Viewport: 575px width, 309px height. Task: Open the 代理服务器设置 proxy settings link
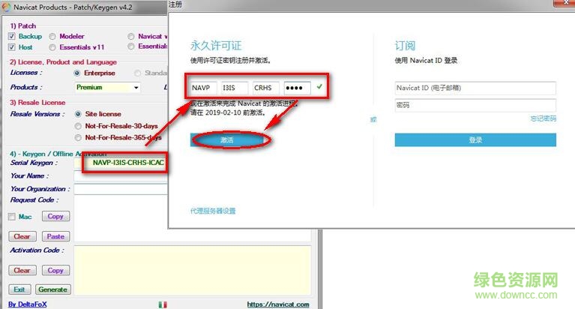213,211
